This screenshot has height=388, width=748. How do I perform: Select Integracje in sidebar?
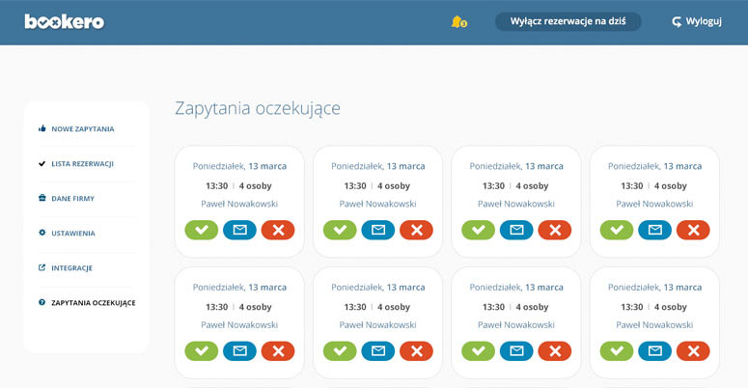click(x=71, y=267)
